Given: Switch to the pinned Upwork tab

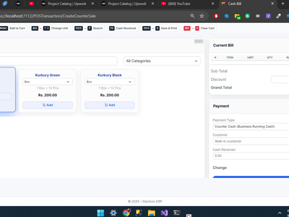Looking at the screenshot, I should 18,3.
